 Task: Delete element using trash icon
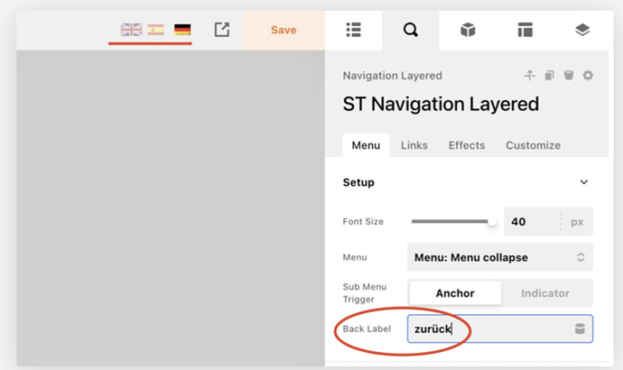(x=569, y=76)
